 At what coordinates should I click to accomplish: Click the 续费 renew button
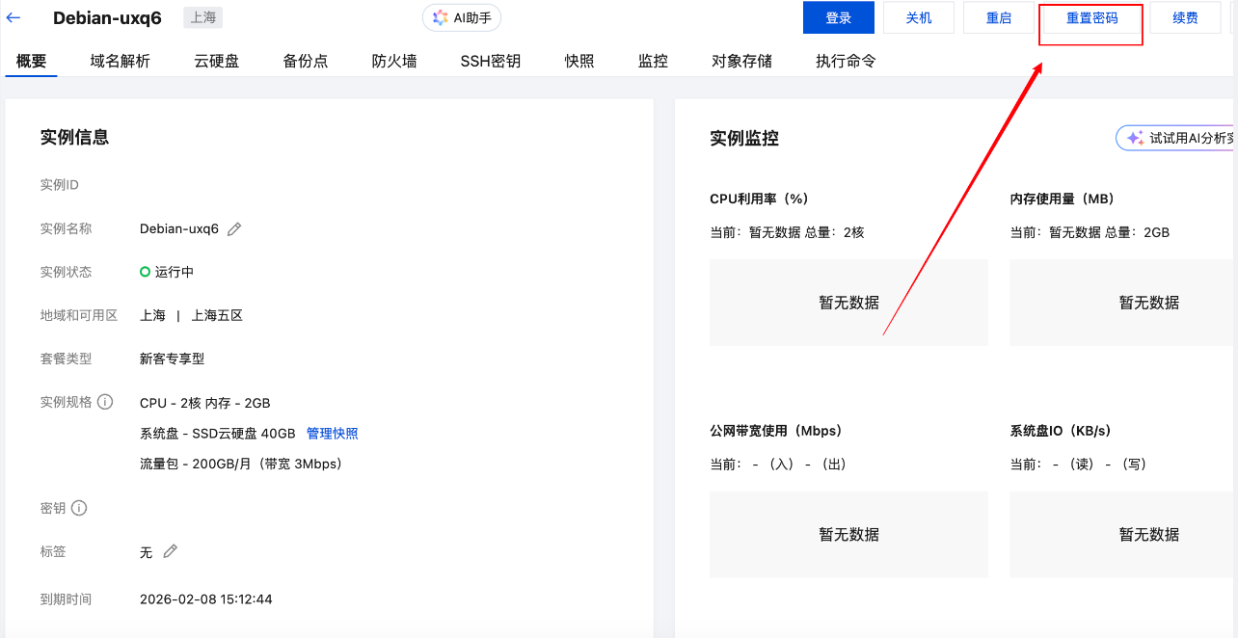(x=1185, y=17)
